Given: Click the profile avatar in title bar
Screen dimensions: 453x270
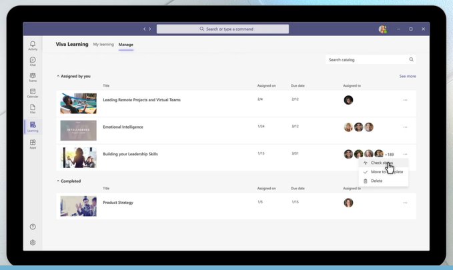Looking at the screenshot, I should point(383,29).
